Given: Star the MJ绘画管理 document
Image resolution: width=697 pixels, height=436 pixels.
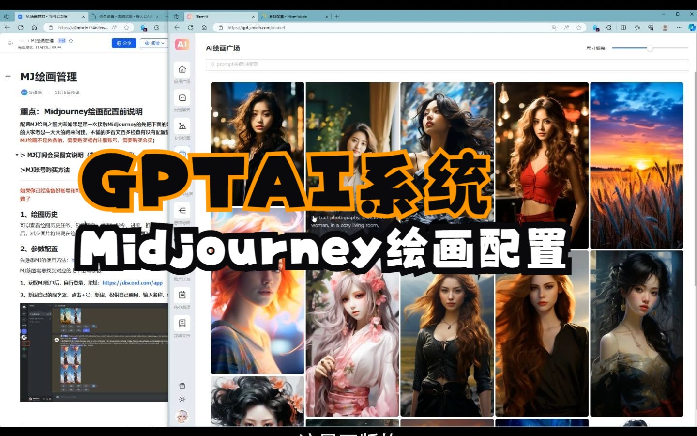Looking at the screenshot, I should pyautogui.click(x=71, y=41).
